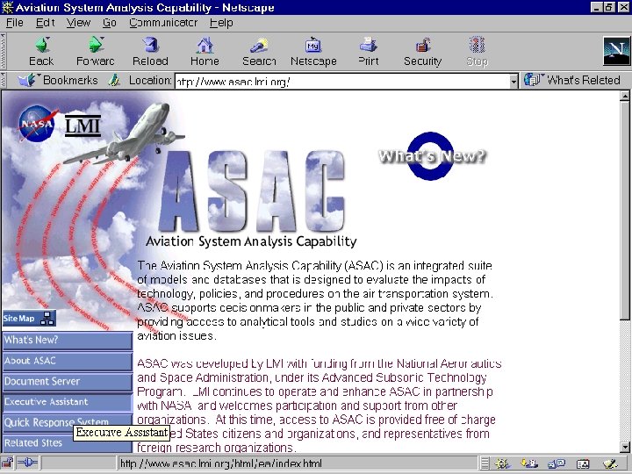Click the Netscape N logo
Image resolution: width=632 pixels, height=474 pixels.
click(616, 51)
